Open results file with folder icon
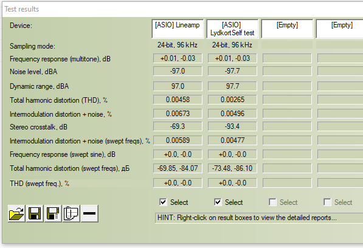 pyautogui.click(x=16, y=213)
